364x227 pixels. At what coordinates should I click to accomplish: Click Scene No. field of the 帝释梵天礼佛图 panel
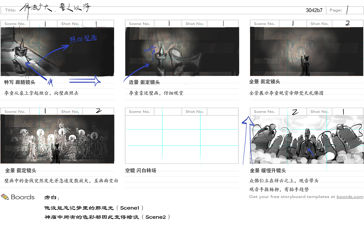(293, 24)
